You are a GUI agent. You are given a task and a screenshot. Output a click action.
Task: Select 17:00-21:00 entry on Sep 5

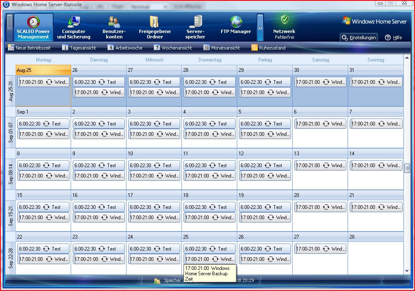point(265,134)
